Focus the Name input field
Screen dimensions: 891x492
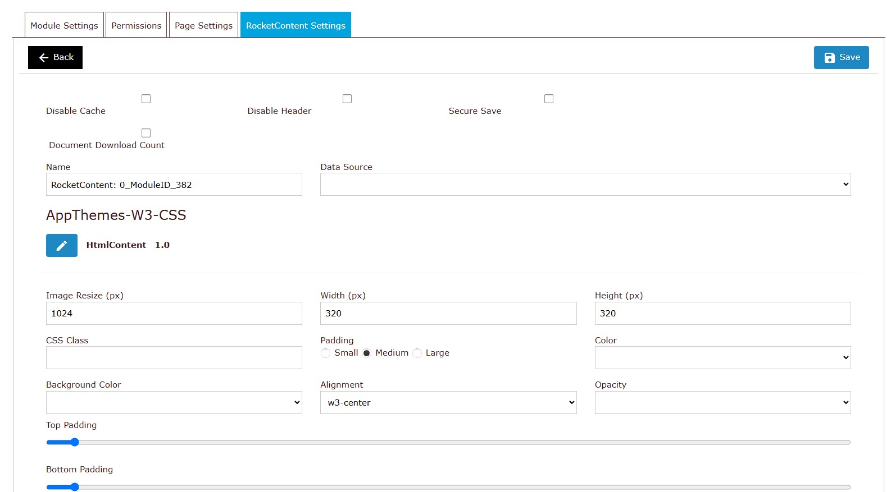click(x=174, y=185)
